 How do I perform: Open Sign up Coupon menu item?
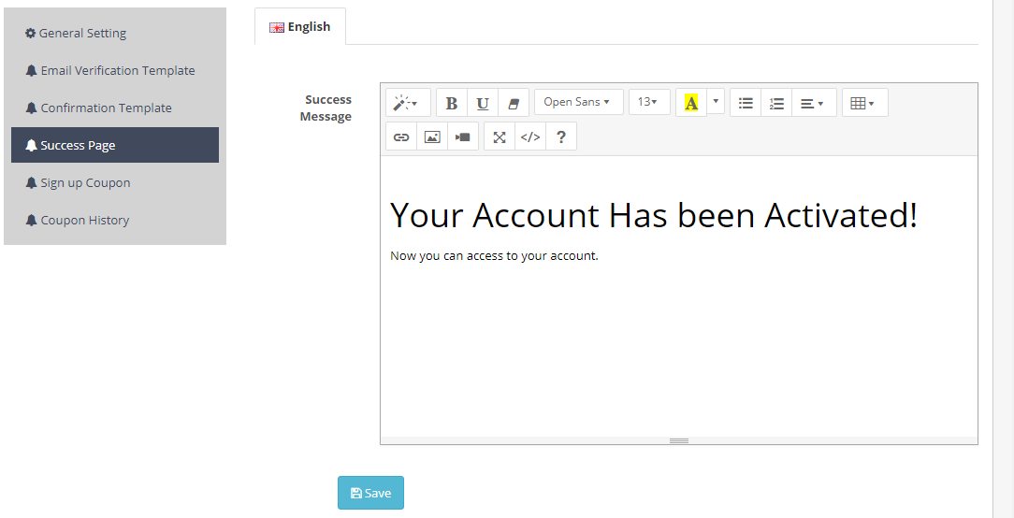tap(114, 182)
